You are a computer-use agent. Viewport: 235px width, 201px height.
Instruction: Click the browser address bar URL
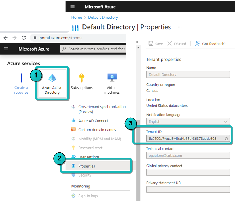pos(61,38)
